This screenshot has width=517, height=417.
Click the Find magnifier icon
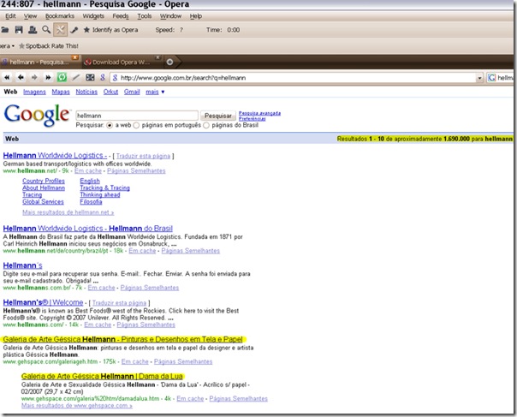click(46, 30)
